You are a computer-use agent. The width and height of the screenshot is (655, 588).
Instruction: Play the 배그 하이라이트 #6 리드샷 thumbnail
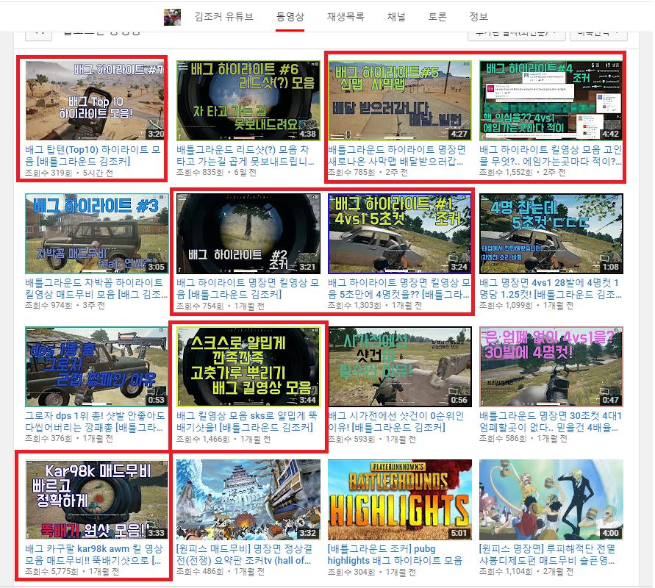click(248, 100)
